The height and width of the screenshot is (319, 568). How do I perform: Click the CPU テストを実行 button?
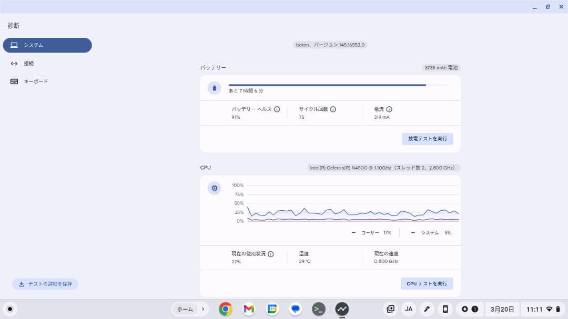click(426, 283)
